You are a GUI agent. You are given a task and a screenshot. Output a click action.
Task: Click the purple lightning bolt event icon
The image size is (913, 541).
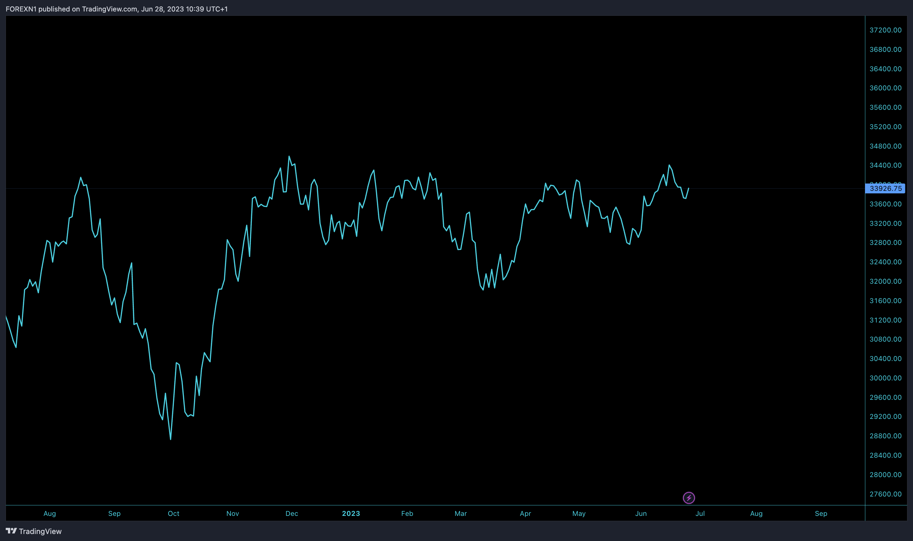[x=688, y=498]
